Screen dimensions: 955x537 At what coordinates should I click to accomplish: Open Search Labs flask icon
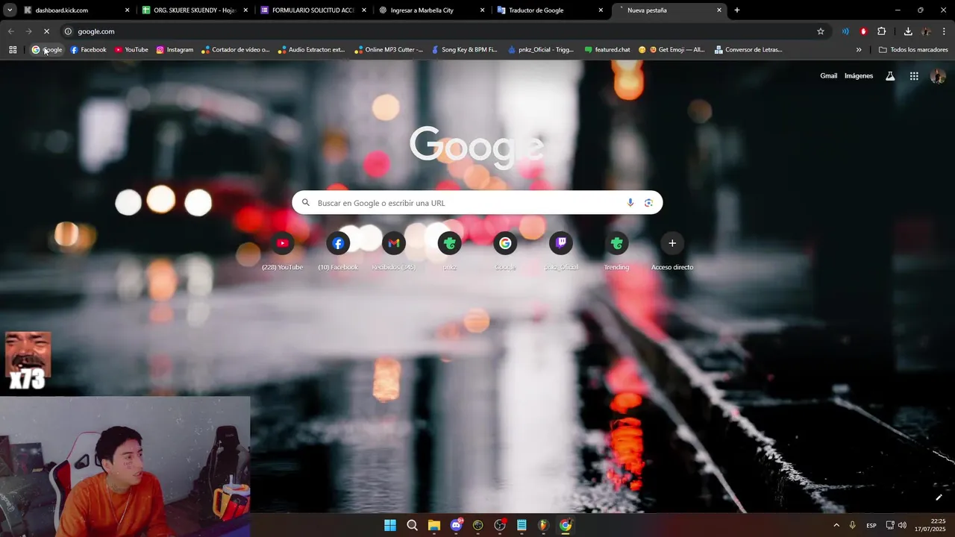pyautogui.click(x=890, y=76)
